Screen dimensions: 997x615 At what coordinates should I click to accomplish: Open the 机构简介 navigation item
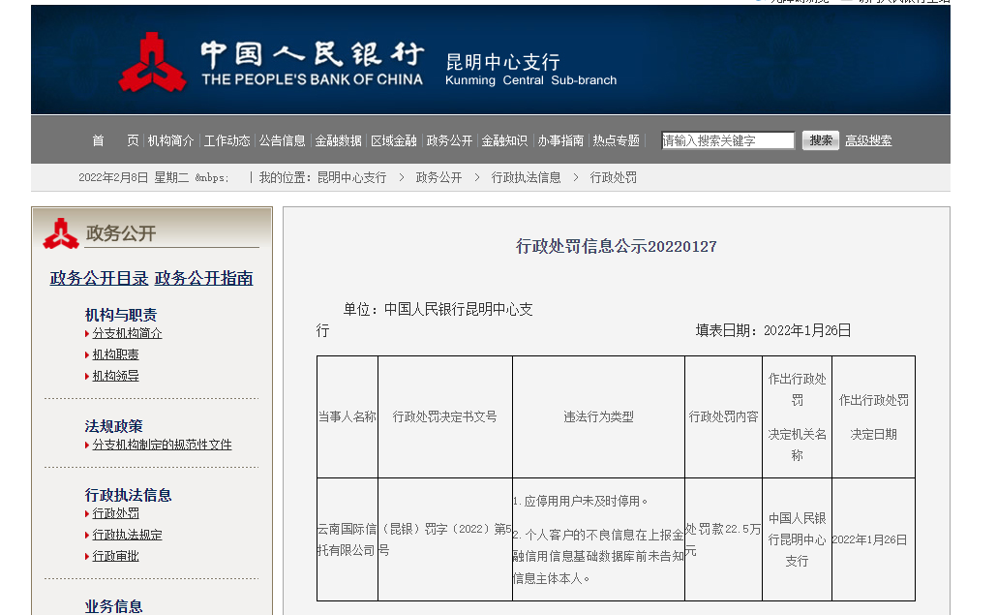point(170,140)
